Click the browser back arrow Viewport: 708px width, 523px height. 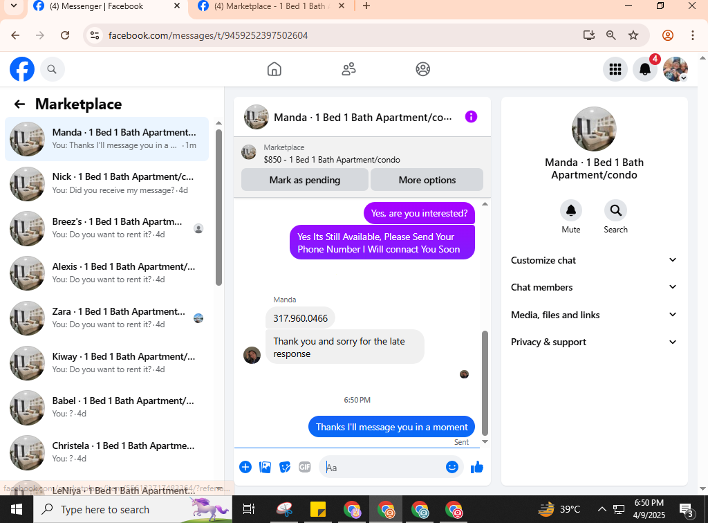pyautogui.click(x=15, y=35)
